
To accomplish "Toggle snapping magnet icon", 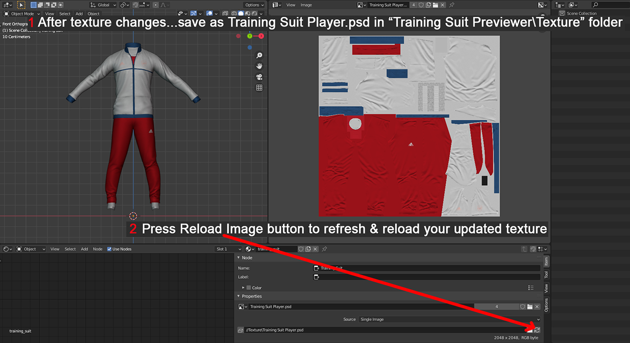I will (135, 5).
